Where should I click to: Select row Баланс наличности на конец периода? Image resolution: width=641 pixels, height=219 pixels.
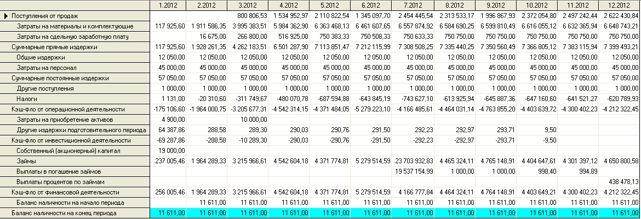coord(75,213)
